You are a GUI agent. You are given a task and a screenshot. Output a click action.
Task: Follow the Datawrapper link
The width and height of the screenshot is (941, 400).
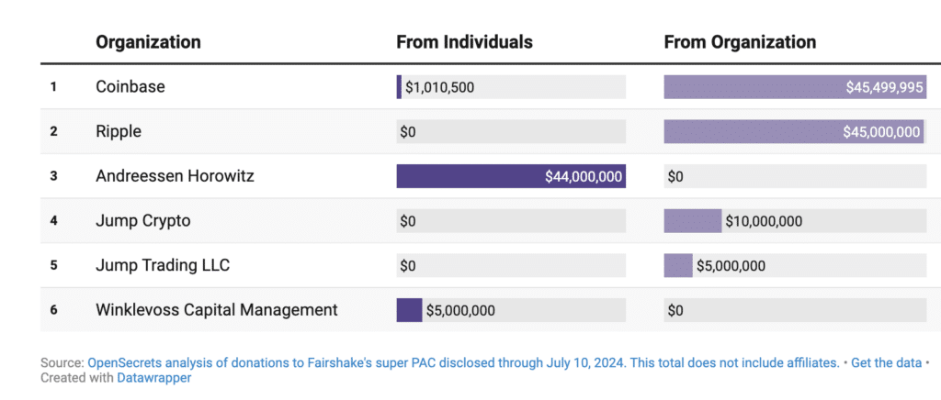tap(153, 377)
